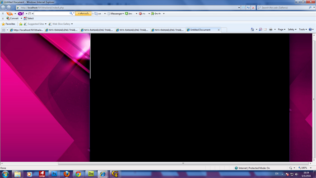
Task: Close the Convert toolbar with its X
Action: click(x=3, y=19)
